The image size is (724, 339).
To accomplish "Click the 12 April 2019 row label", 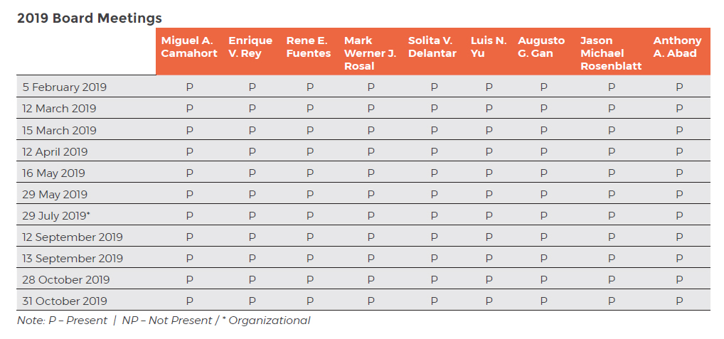I will click(55, 152).
